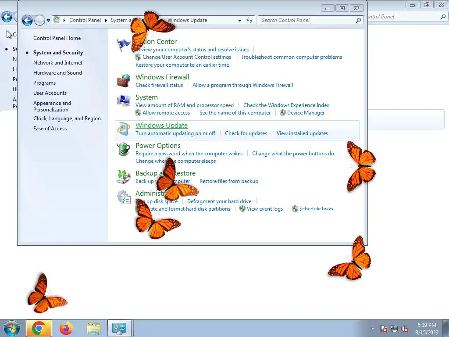Click Check the Windows Experience Index
449x337 pixels.
[286, 105]
